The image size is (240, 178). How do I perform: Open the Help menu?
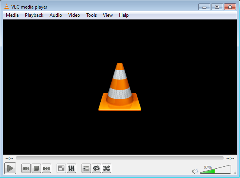pyautogui.click(x=124, y=15)
